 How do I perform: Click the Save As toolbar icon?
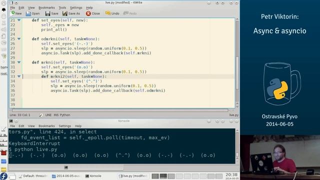click(x=64, y=13)
